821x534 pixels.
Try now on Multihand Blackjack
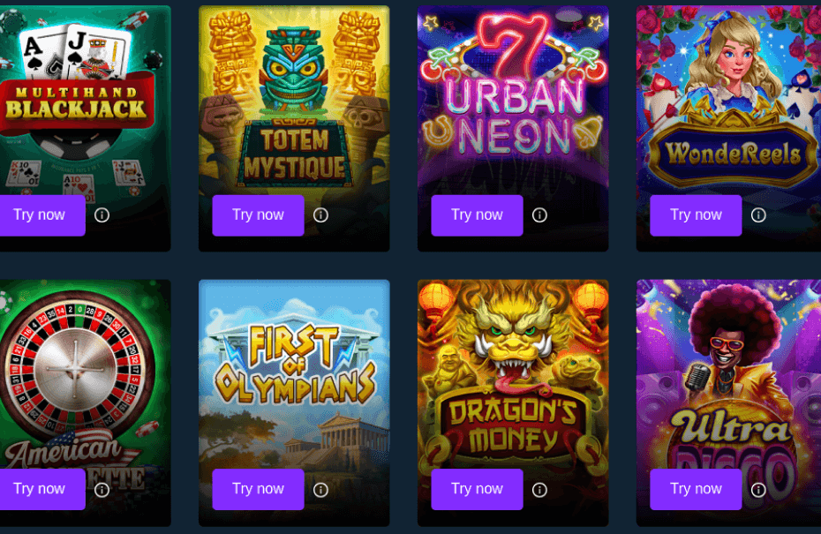(x=41, y=215)
